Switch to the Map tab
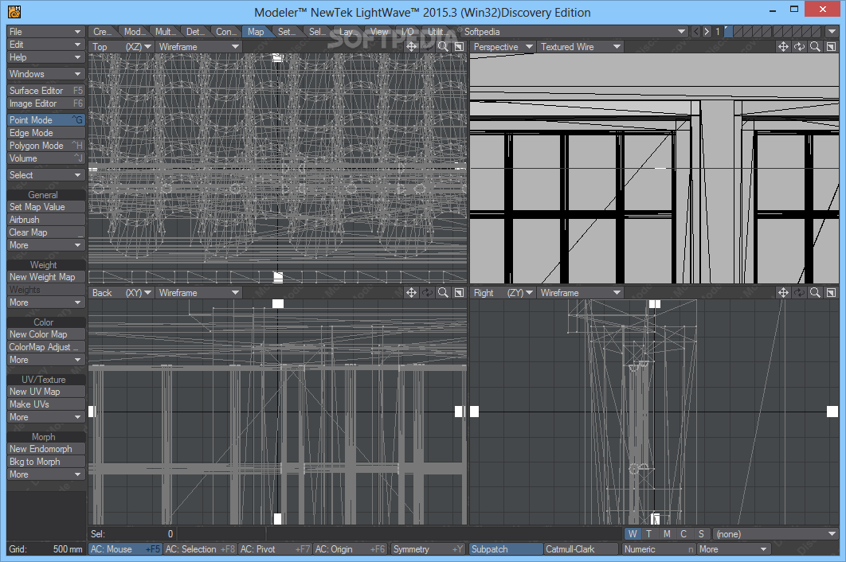Screen dimensions: 846x562 click(x=257, y=32)
